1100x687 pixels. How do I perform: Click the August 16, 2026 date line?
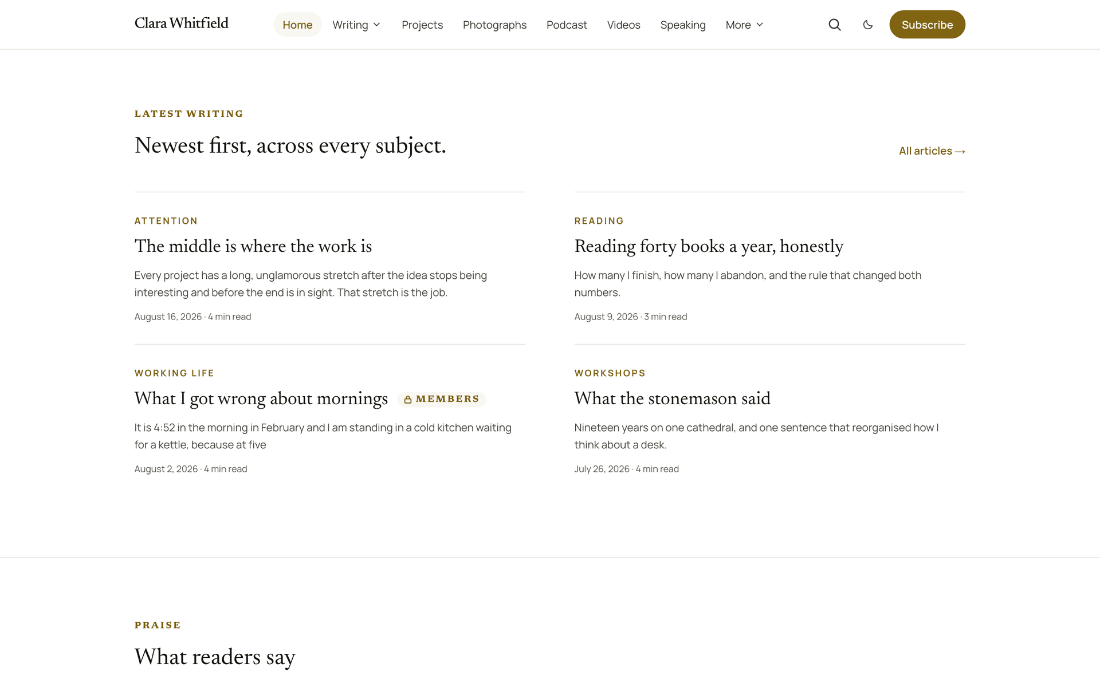click(x=193, y=317)
